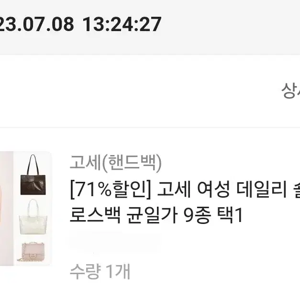Viewport: 300px width, 300px height.
Task: Click the 9종 택1 text
Action: click(x=213, y=215)
